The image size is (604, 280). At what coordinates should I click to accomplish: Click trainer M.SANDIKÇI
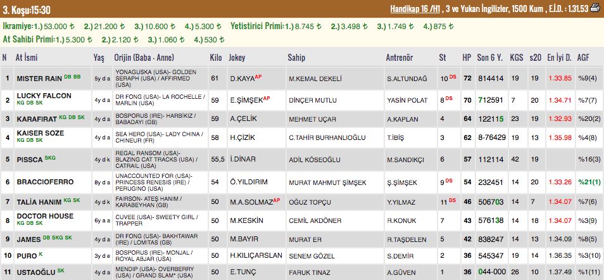(406, 160)
